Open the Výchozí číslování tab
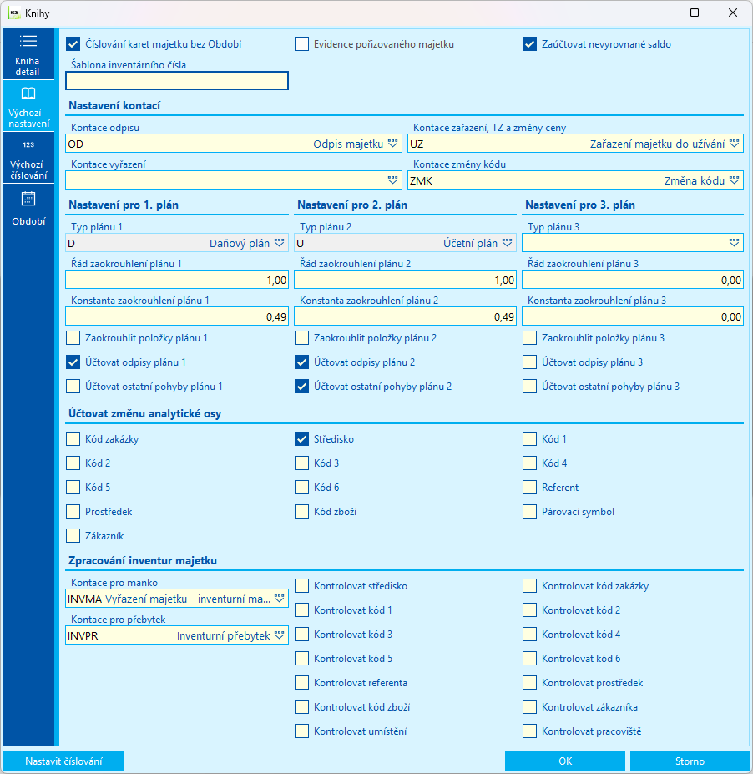This screenshot has height=774, width=753. (x=28, y=158)
